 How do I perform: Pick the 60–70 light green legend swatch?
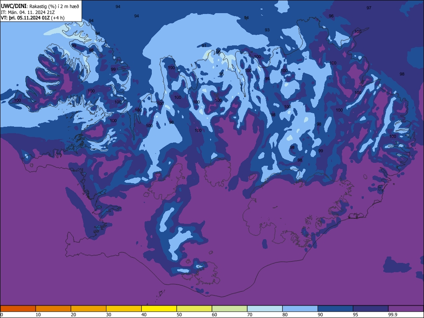click(x=229, y=309)
